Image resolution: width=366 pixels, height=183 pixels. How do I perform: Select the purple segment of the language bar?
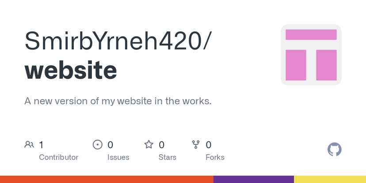click(x=254, y=179)
